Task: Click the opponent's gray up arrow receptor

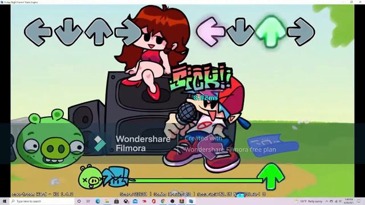Action: pos(99,32)
